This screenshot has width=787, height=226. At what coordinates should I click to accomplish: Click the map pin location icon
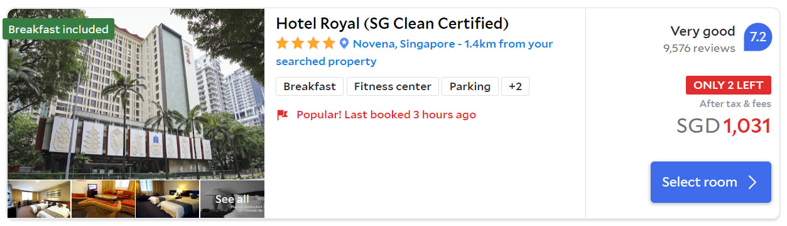coord(344,44)
